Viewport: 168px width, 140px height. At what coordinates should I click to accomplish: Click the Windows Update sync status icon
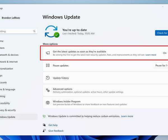(x=52, y=31)
